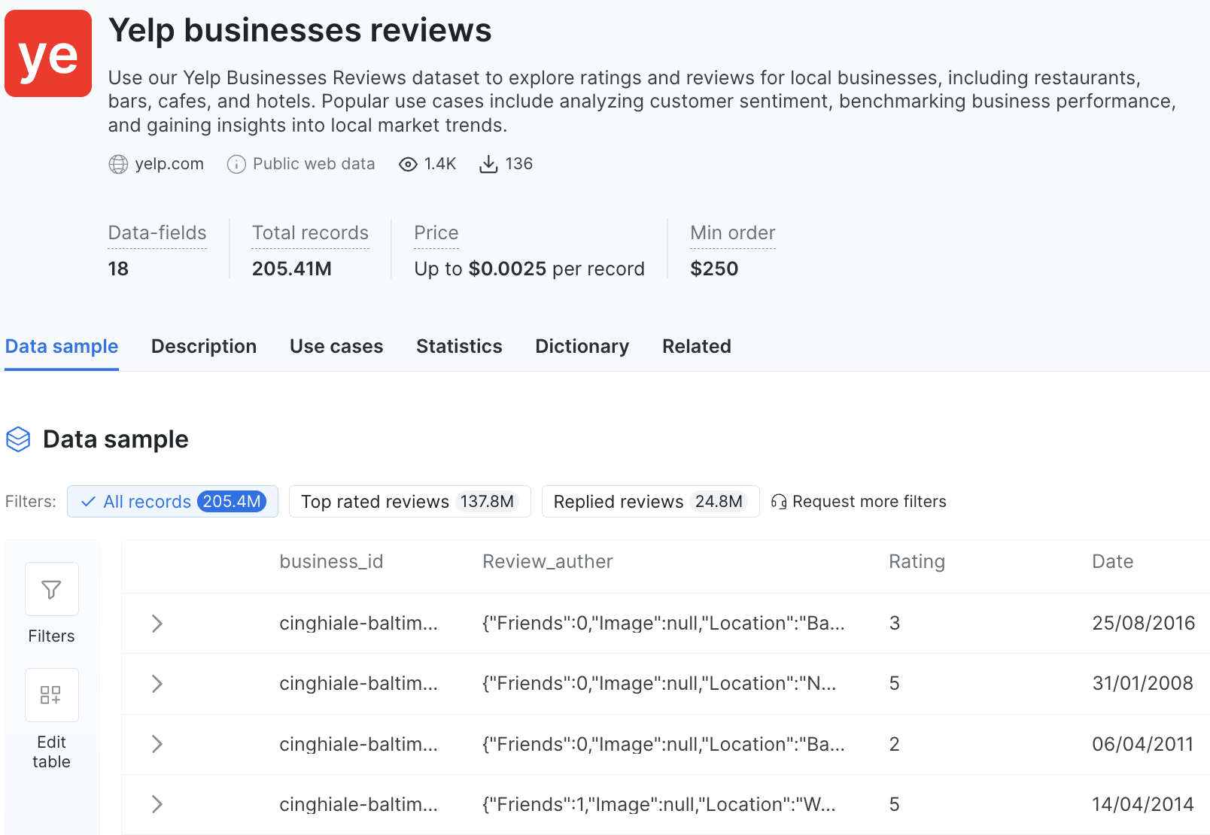This screenshot has height=835, width=1210.
Task: Click the headset icon before Request more filters
Action: coord(779,502)
